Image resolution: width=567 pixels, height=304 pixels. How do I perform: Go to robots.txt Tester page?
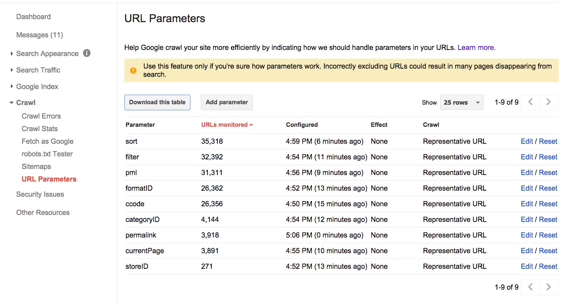point(47,154)
